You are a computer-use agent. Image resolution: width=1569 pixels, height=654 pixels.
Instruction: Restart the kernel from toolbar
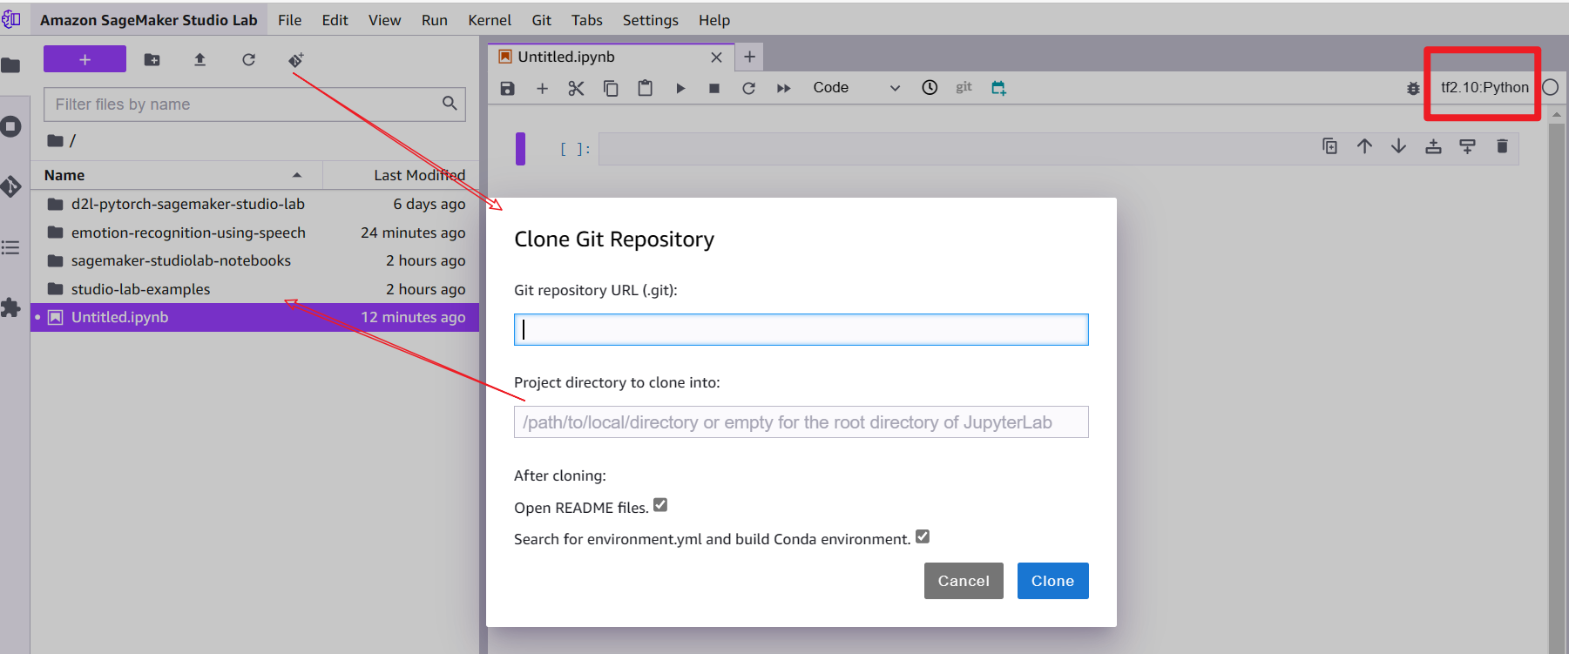click(x=748, y=88)
